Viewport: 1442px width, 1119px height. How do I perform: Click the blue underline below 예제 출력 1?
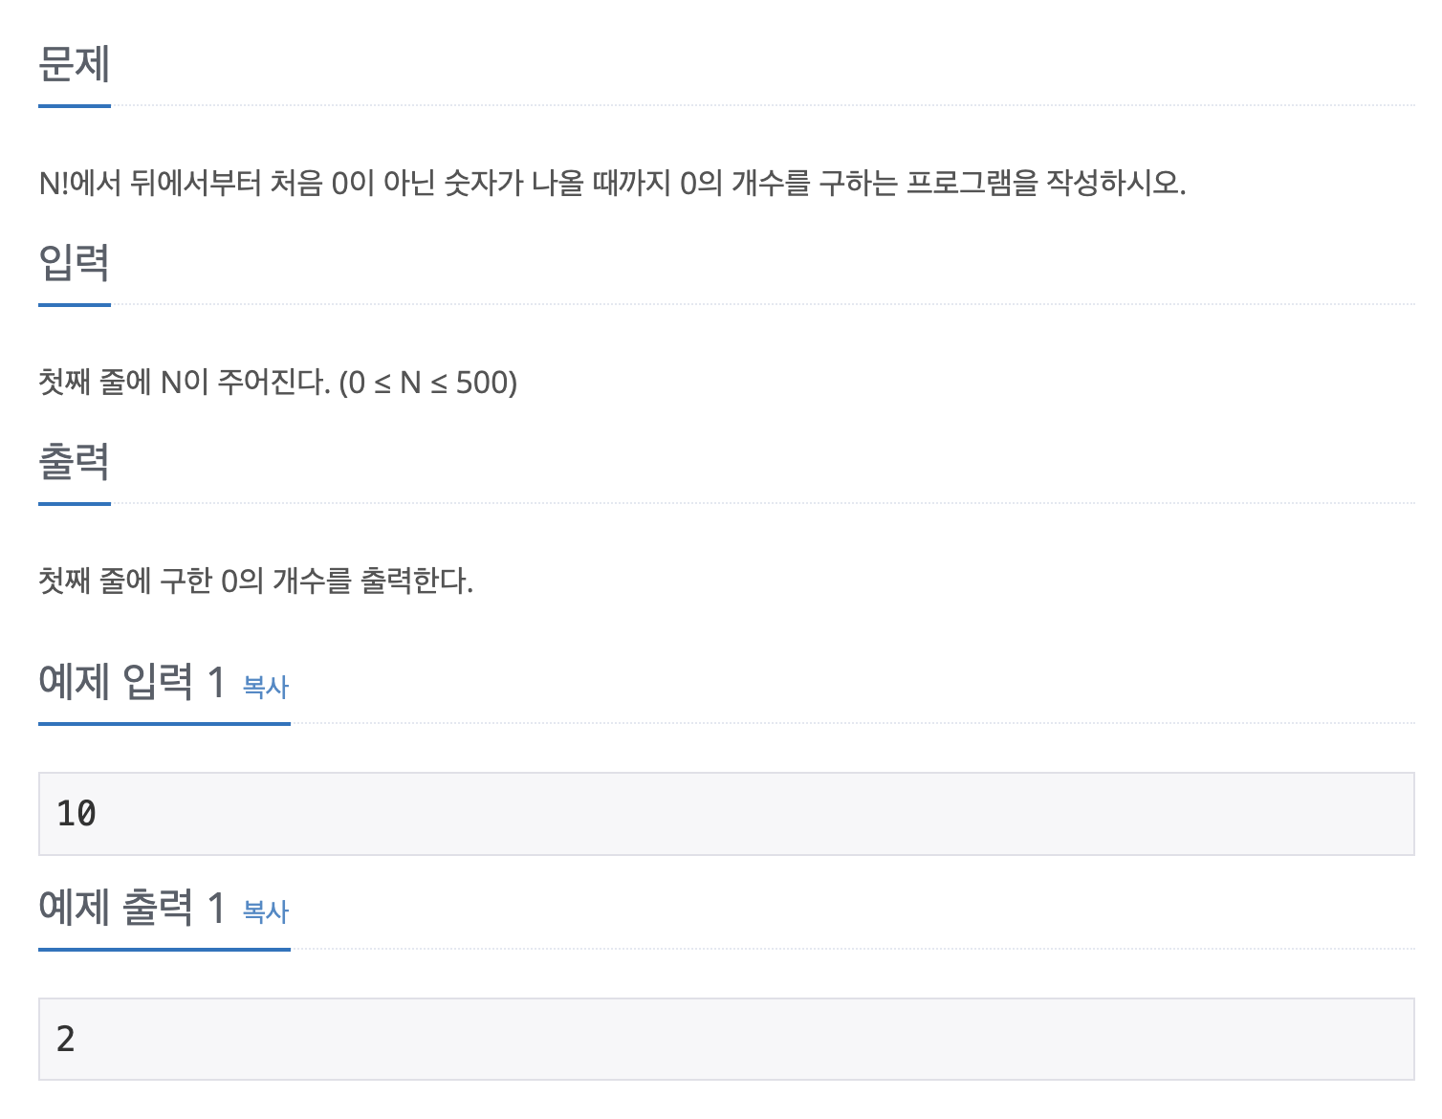point(164,950)
